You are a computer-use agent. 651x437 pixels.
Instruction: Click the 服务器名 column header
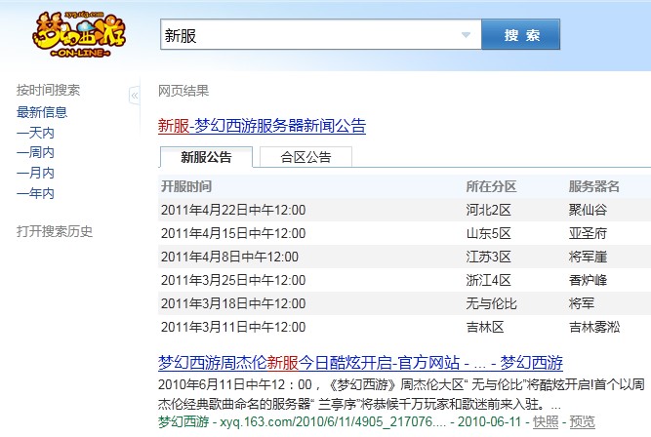(x=594, y=186)
